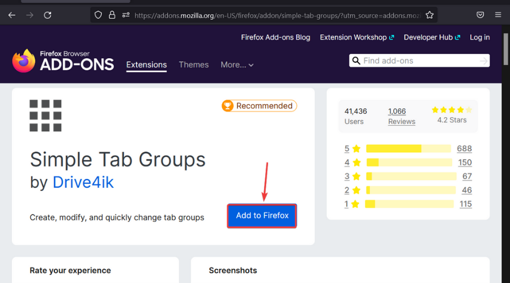Open the Save to Pocket icon
Screen dimensions: 510x283
(480, 15)
